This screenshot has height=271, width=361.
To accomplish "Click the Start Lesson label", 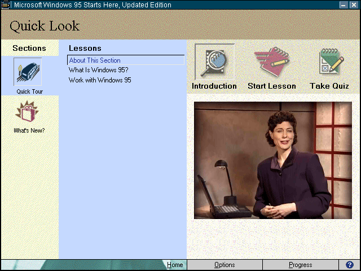I will click(272, 86).
